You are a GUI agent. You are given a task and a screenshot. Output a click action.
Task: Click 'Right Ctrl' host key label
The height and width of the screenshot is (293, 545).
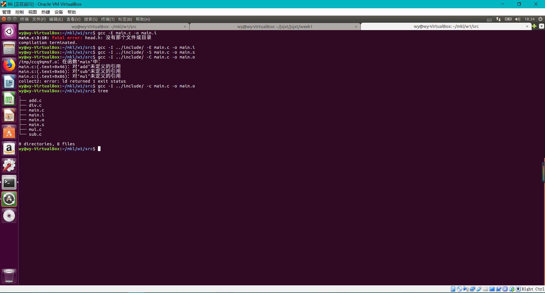533,289
